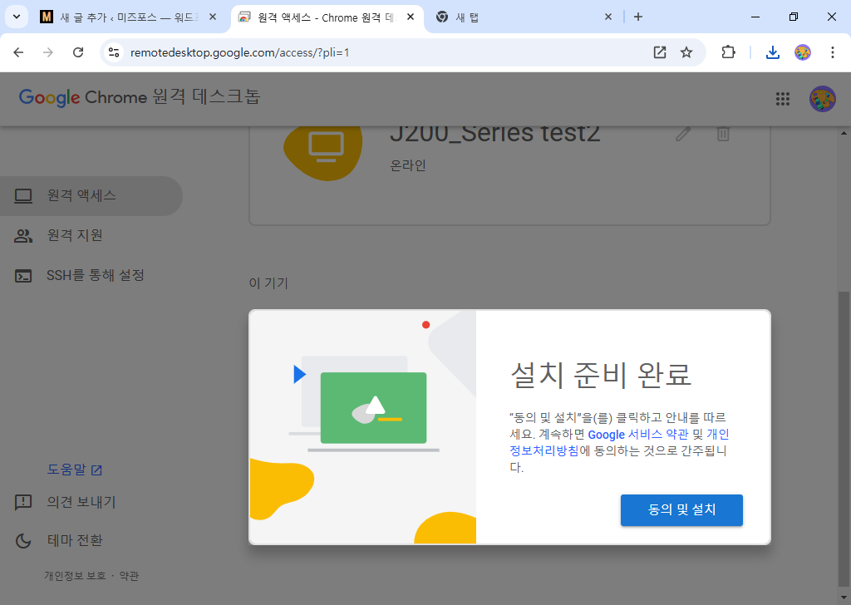
Task: Click the Google Chrome 원격 데스크톱 logo
Action: [140, 97]
